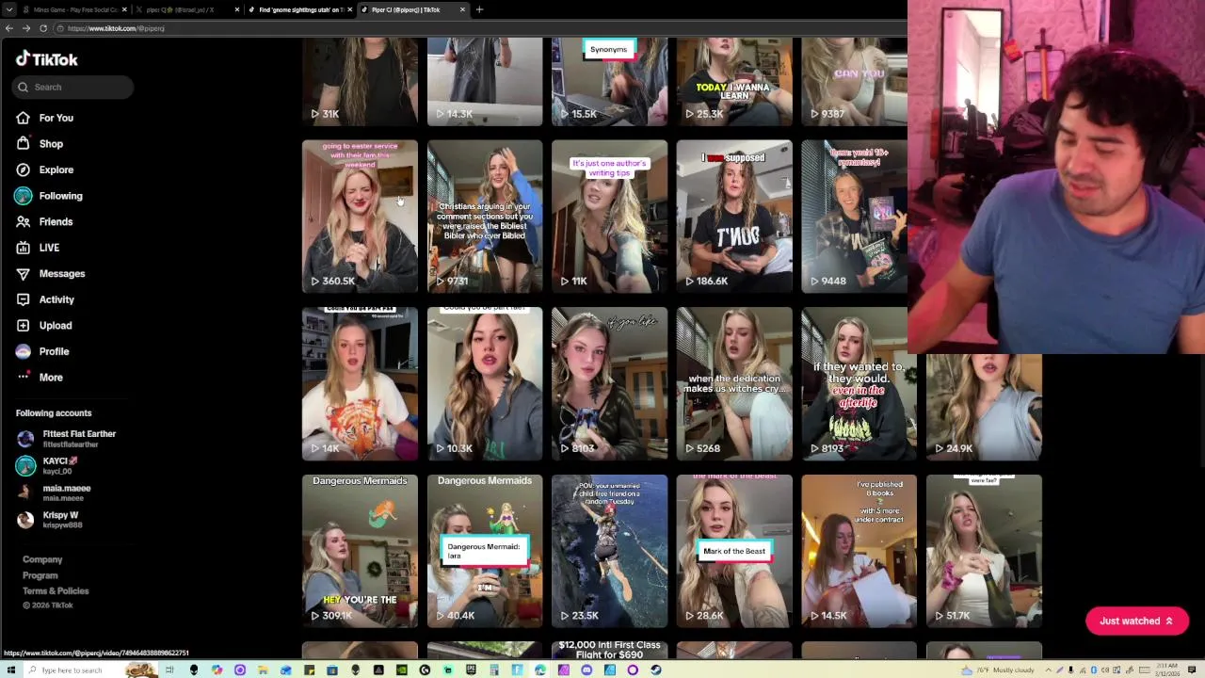Open the Mark of the Beast video

[734, 551]
